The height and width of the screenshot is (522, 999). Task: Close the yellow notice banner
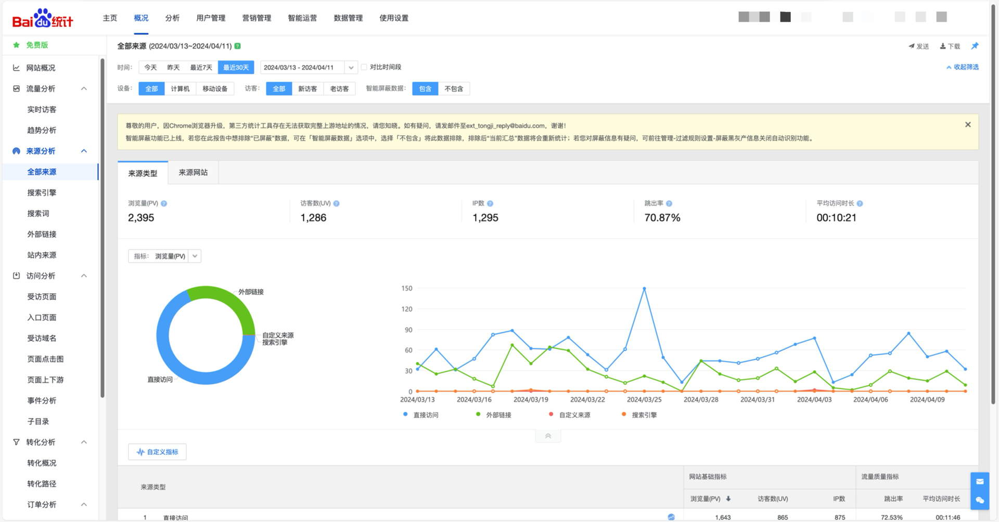pos(968,125)
